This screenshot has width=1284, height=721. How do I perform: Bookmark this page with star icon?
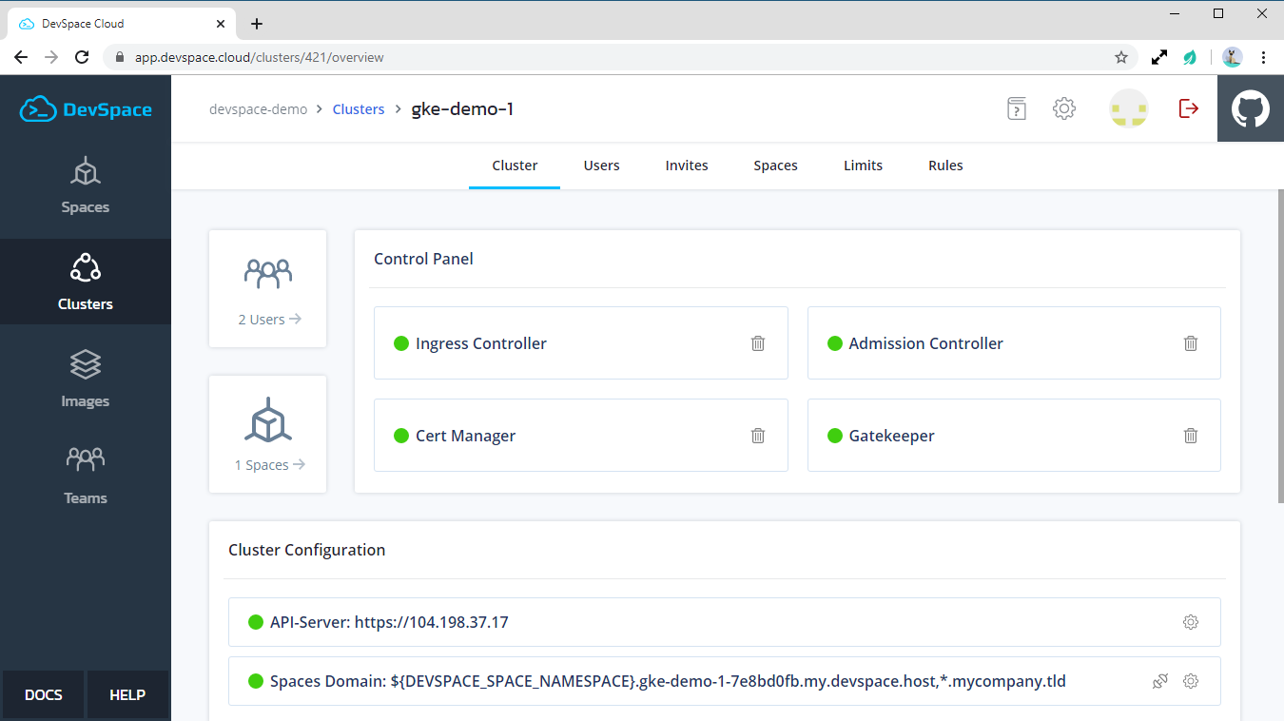click(x=1121, y=57)
